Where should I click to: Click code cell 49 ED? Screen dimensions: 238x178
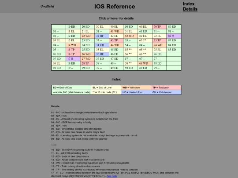tap(116, 68)
